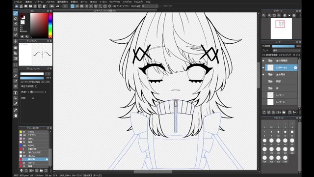Open the new layer type dropdown button
The height and width of the screenshot is (177, 314).
(279, 113)
